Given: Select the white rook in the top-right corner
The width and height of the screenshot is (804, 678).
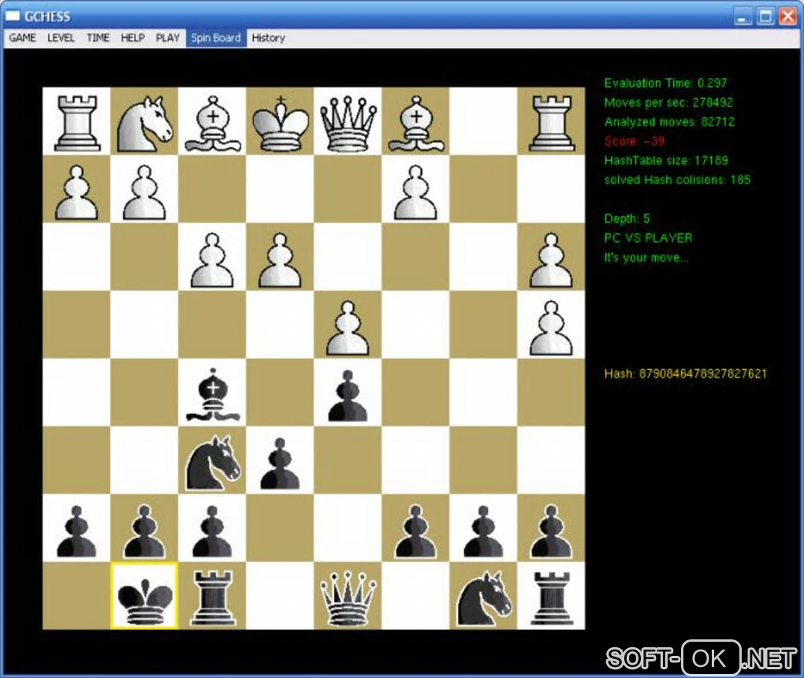Looking at the screenshot, I should point(551,122).
